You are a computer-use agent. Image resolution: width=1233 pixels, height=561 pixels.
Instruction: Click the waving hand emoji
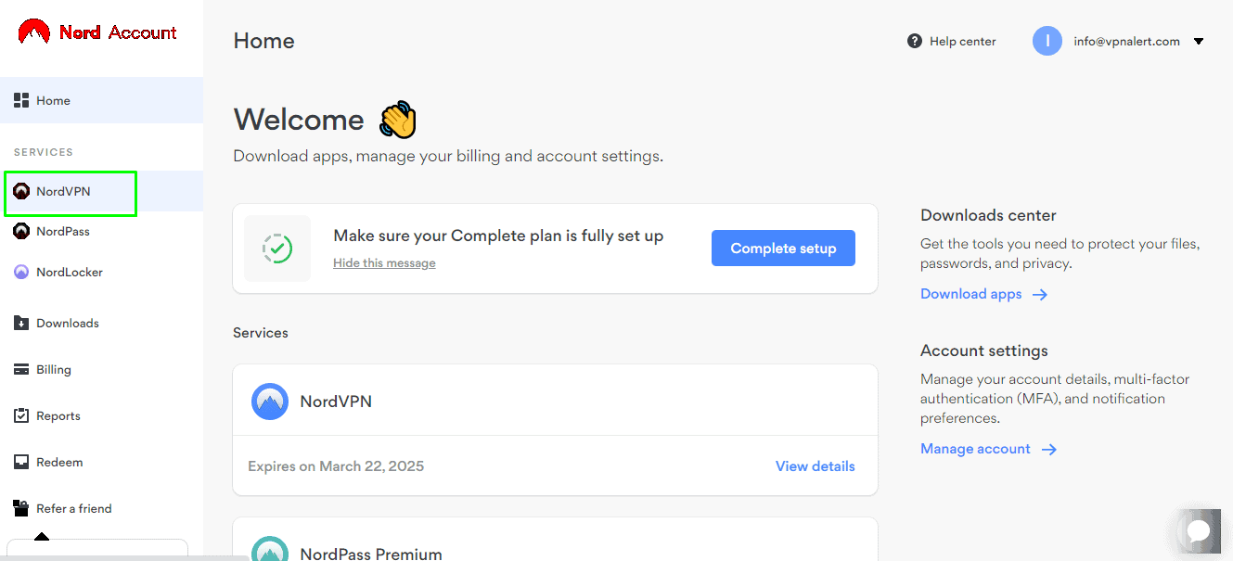click(398, 120)
